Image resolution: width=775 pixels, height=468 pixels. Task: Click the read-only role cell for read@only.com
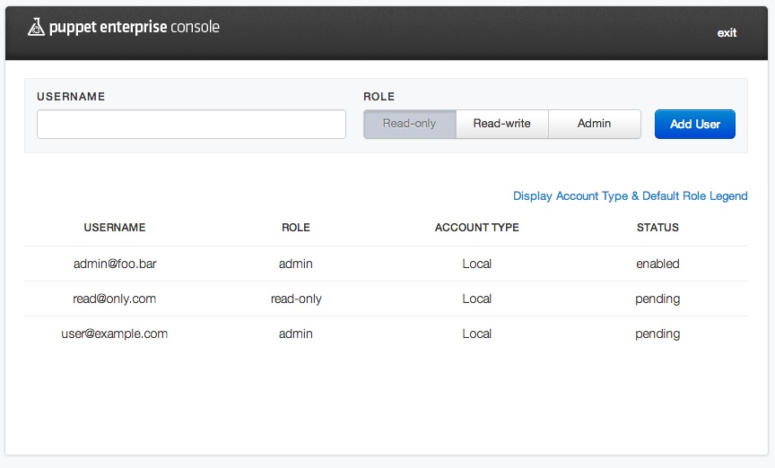click(296, 299)
